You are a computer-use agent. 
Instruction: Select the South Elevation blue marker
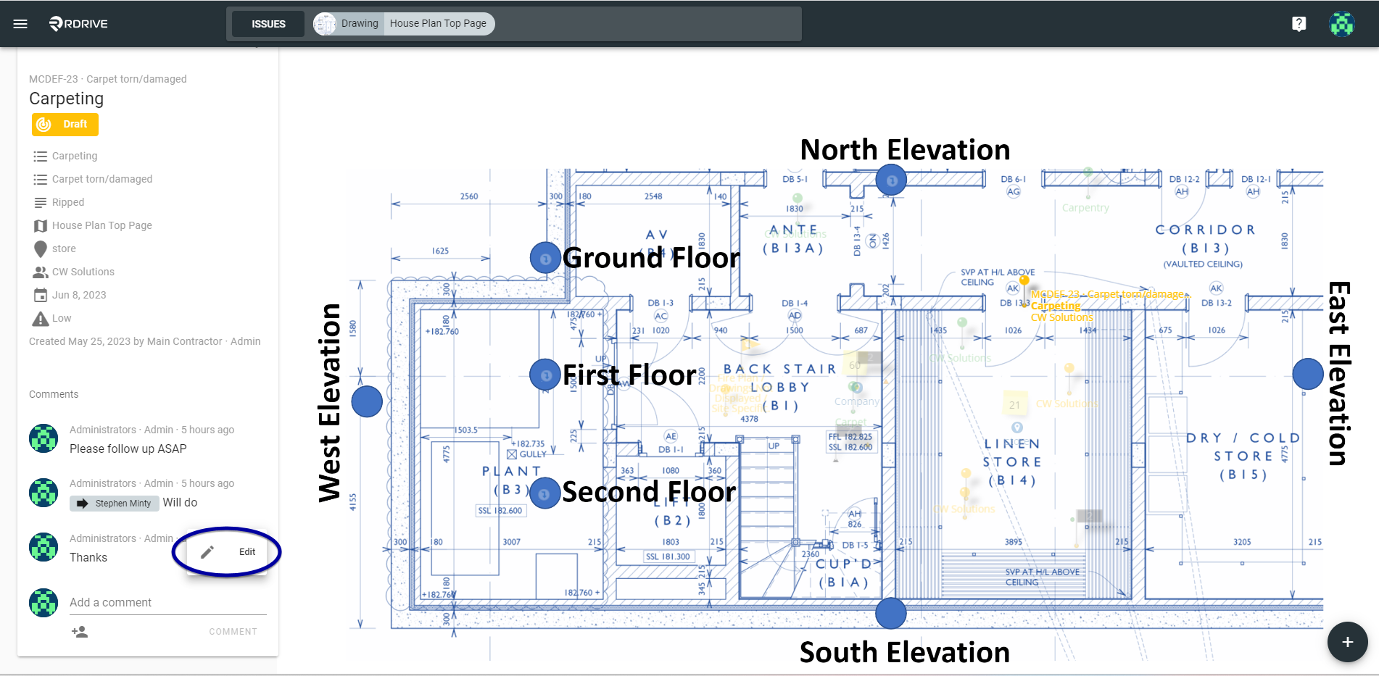pyautogui.click(x=891, y=614)
